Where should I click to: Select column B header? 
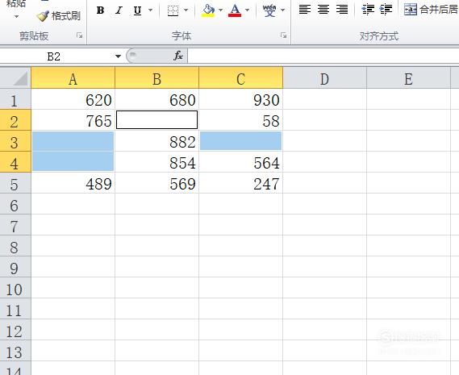[157, 78]
